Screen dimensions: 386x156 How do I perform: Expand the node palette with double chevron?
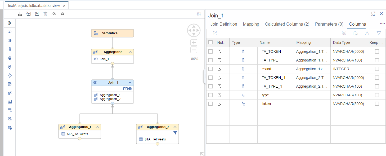pyautogui.click(x=10, y=23)
